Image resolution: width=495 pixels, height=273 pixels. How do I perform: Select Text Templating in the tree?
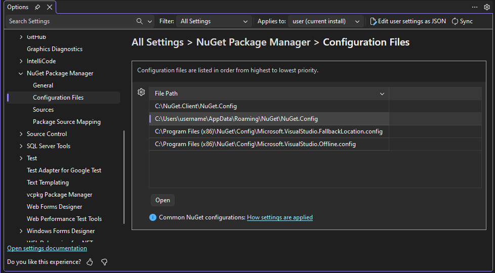click(48, 183)
